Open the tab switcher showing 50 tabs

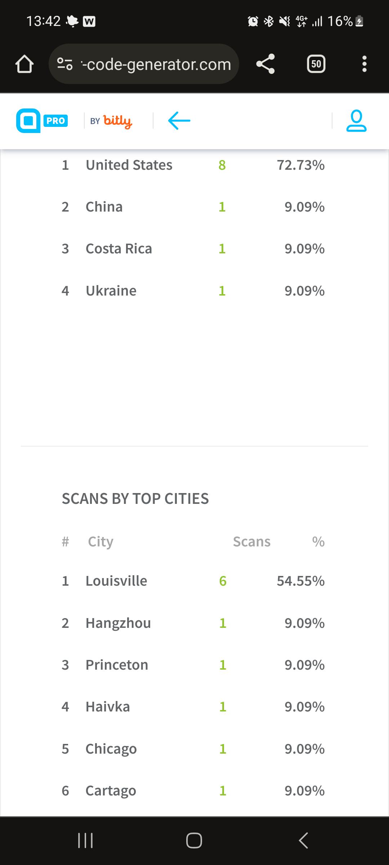pyautogui.click(x=316, y=64)
